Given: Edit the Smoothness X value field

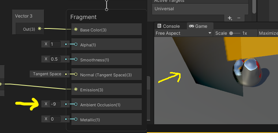Looking at the screenshot, I should tap(55, 59).
